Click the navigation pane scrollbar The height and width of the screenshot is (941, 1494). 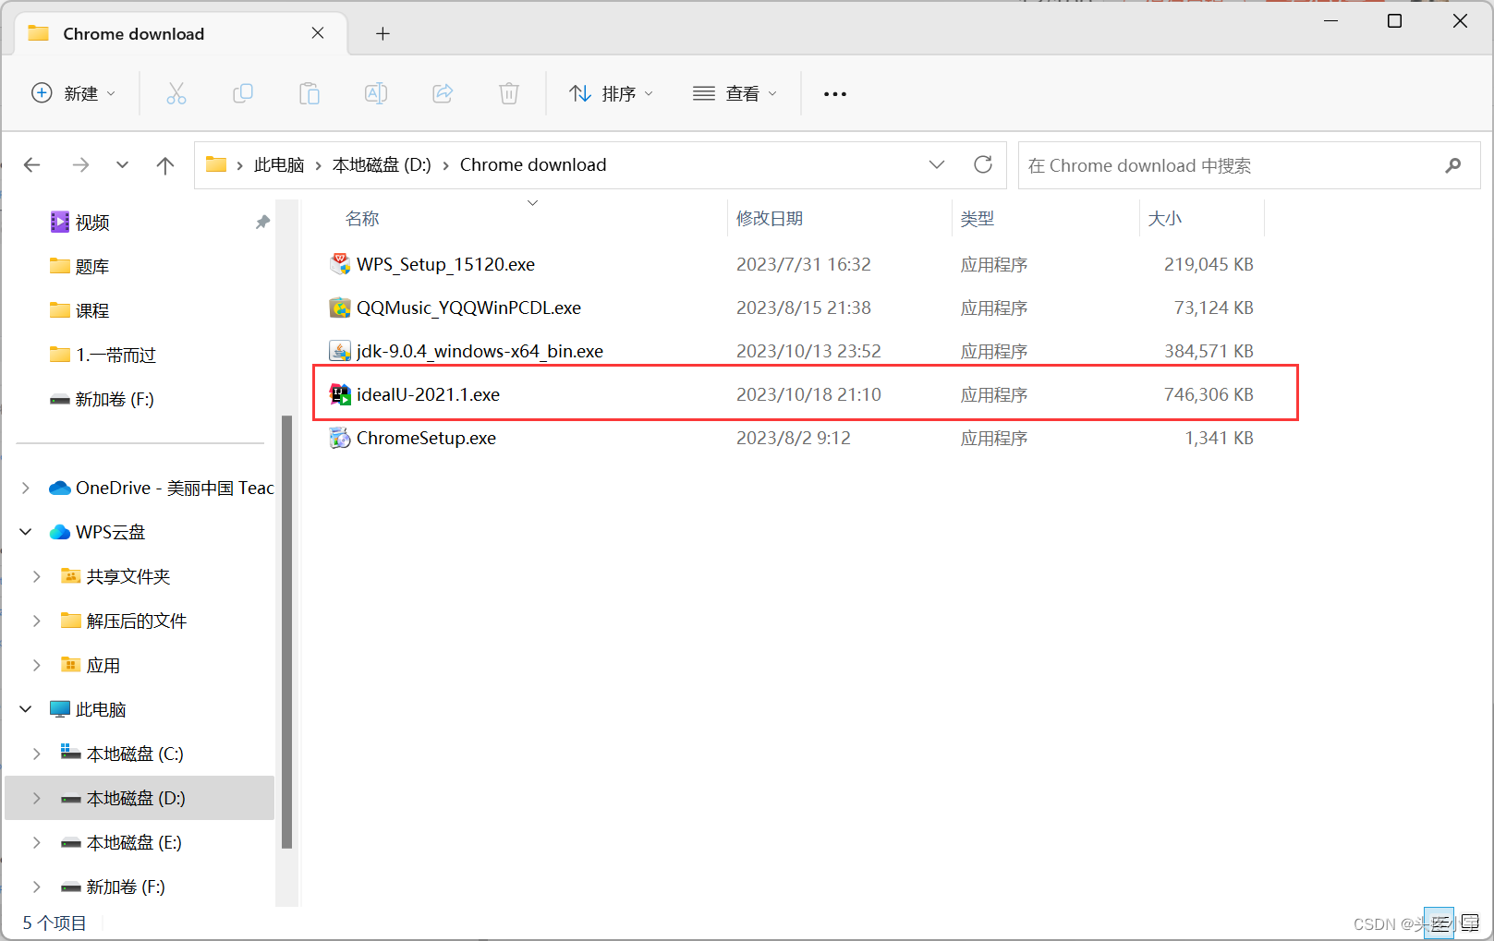286,632
